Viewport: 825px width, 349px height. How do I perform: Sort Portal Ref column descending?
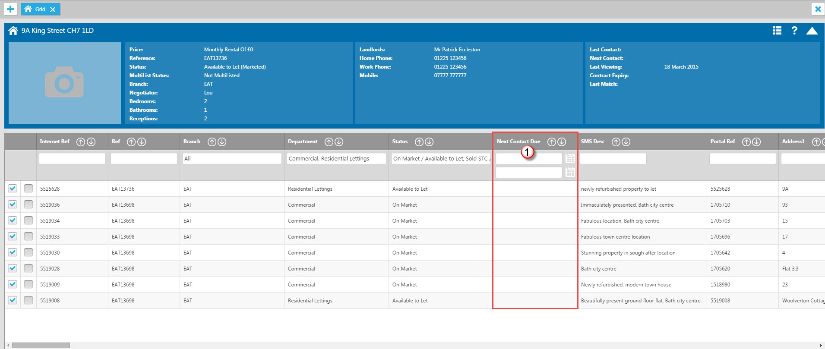coord(756,142)
